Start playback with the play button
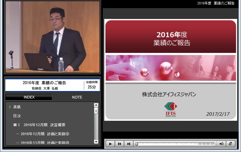The width and height of the screenshot is (241, 152). click(110, 144)
